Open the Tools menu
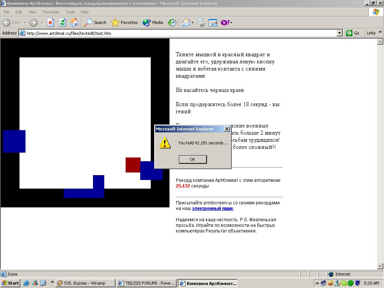Image resolution: width=384 pixels, height=288 pixels. (70, 12)
